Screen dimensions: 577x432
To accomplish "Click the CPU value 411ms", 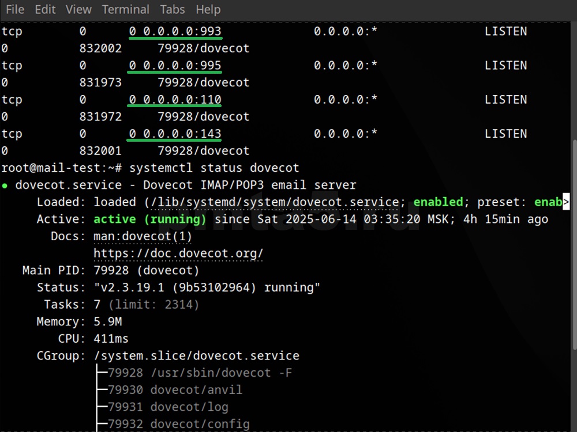I will (x=111, y=339).
